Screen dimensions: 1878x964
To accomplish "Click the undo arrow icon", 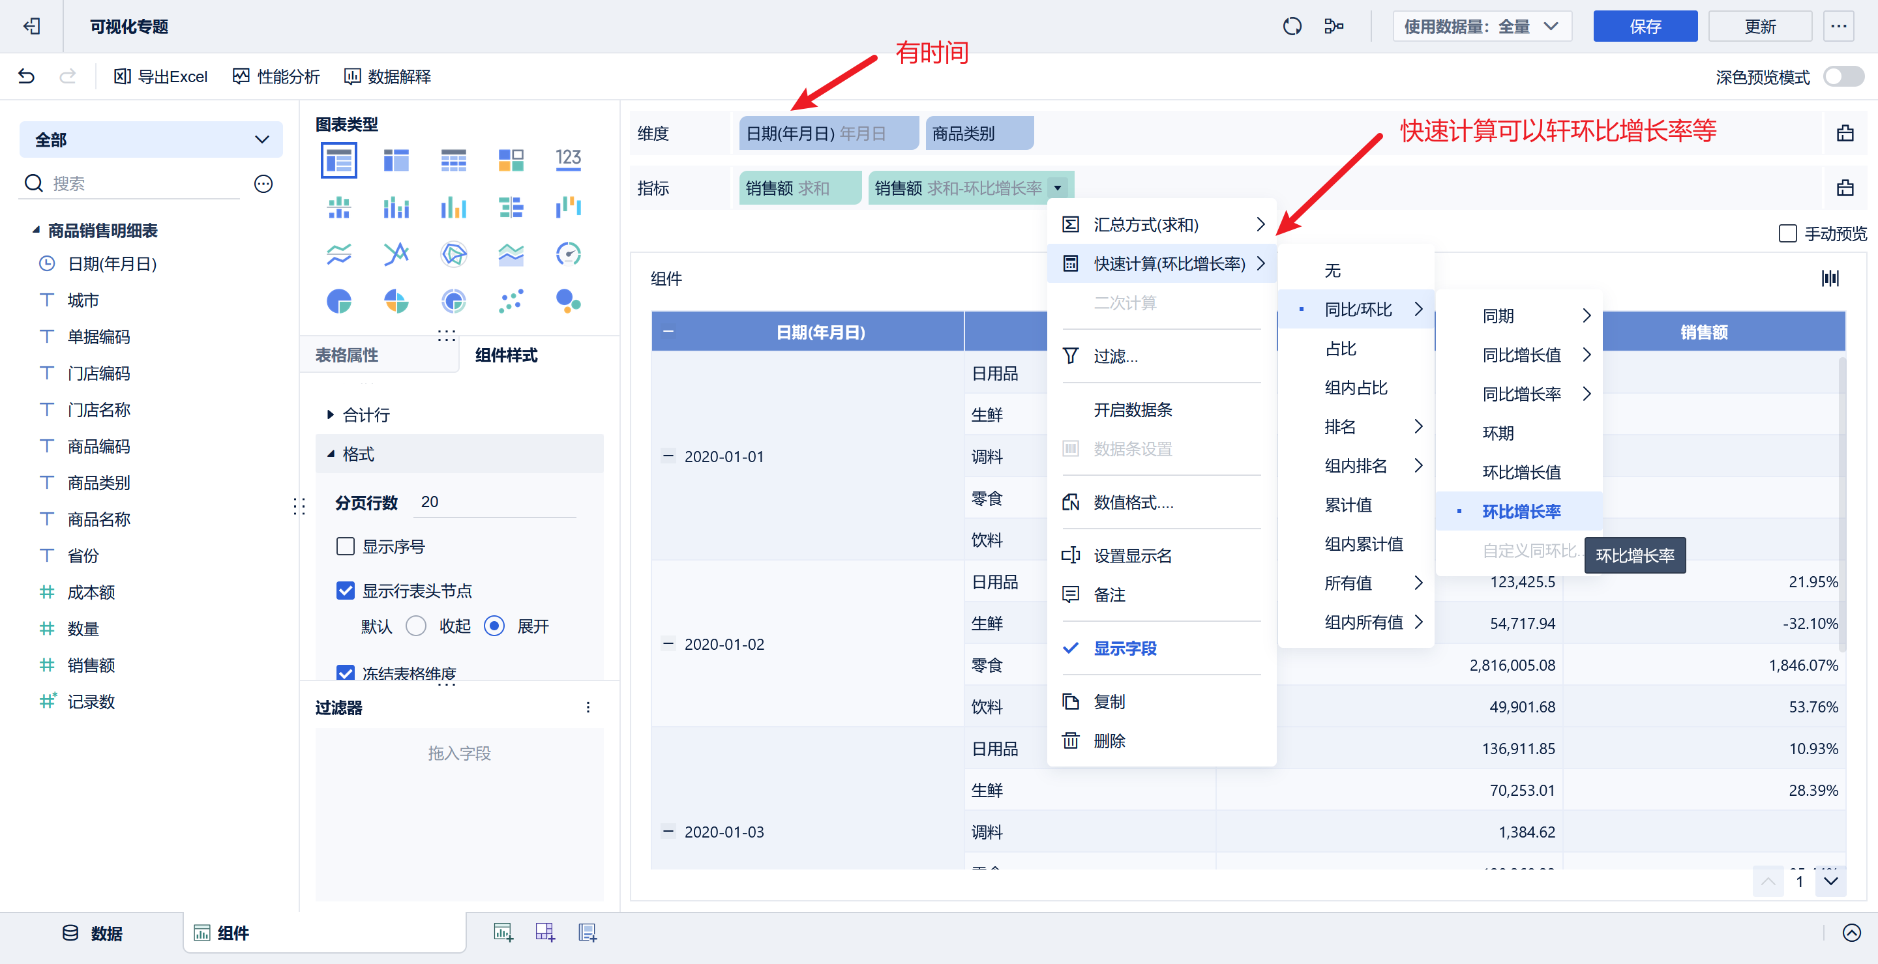I will coord(26,76).
